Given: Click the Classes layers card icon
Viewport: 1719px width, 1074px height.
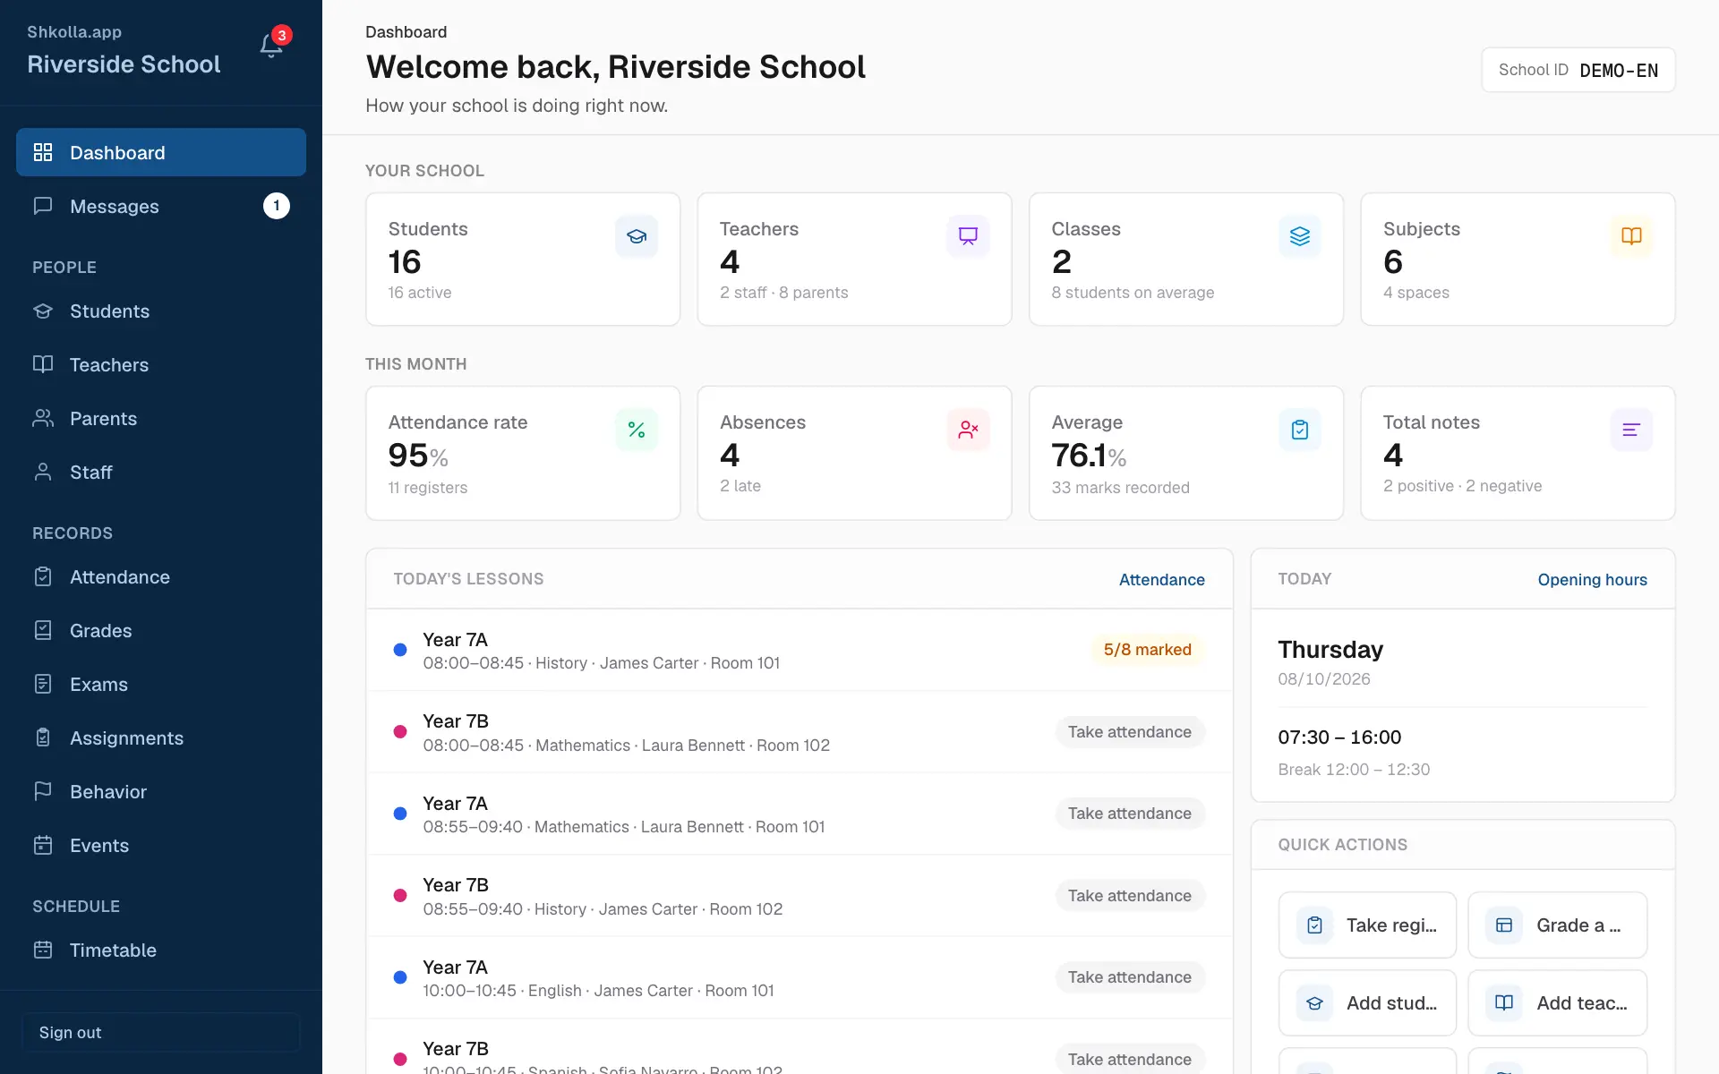Looking at the screenshot, I should tap(1300, 236).
